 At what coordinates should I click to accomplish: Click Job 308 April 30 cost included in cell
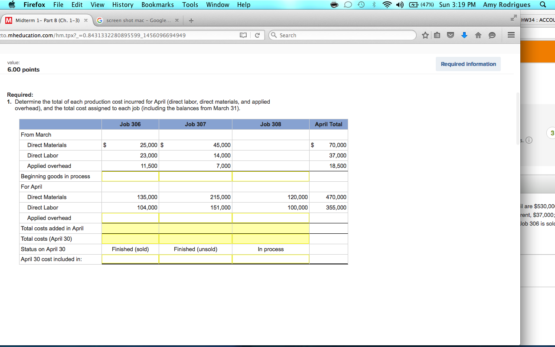[x=271, y=259]
